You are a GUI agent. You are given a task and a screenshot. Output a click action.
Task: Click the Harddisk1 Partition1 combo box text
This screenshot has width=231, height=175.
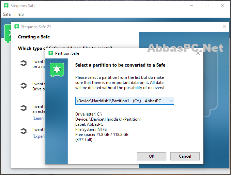119,101
